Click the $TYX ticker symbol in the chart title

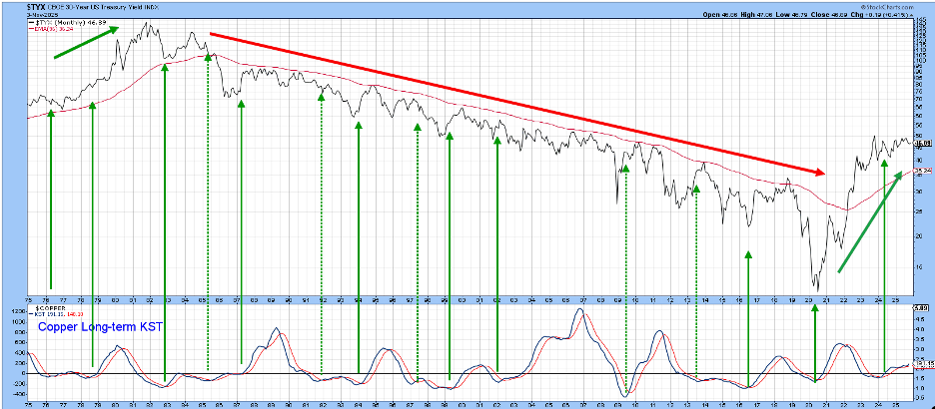(36, 6)
